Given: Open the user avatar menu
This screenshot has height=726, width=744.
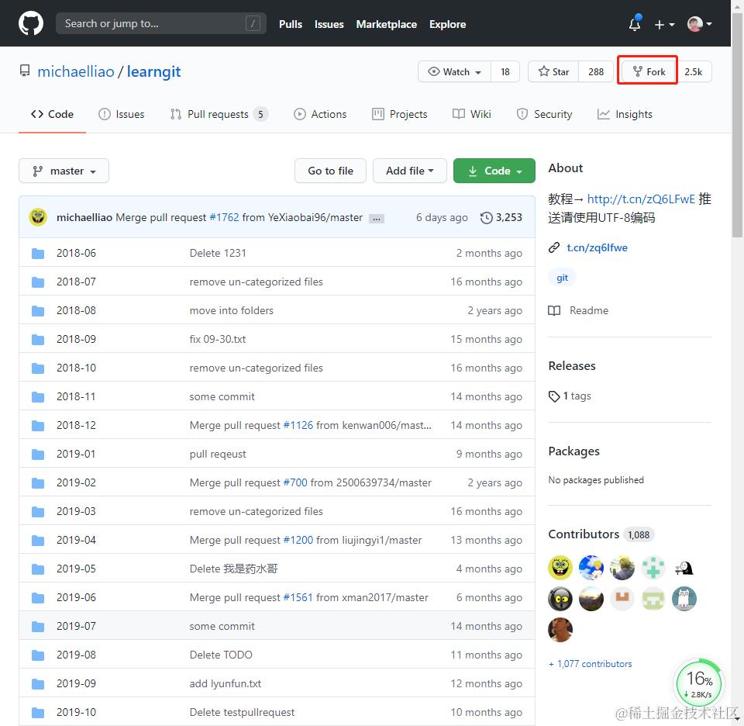Looking at the screenshot, I should pos(699,24).
